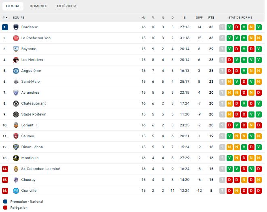Viewport: 267px width, 212px height.
Task: Sort standings by DIFF column header
Action: tap(199, 17)
